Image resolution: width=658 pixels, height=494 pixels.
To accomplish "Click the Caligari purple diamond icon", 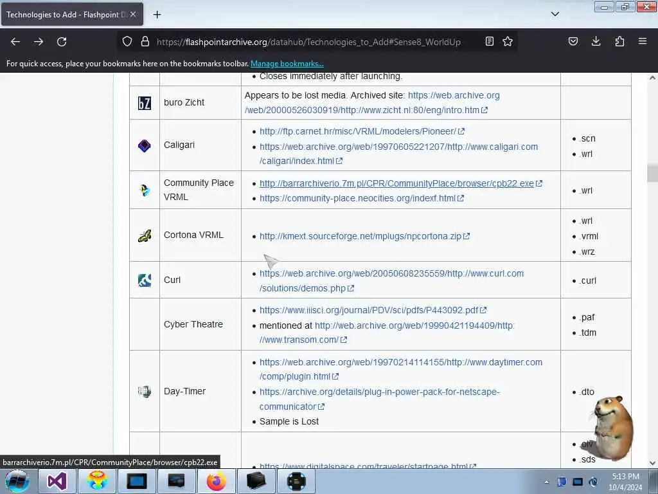I will [x=145, y=145].
